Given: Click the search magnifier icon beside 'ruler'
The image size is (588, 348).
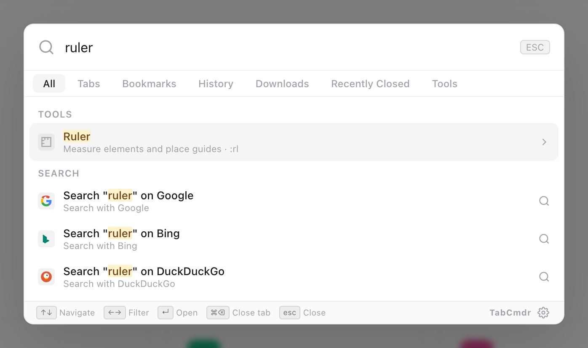Looking at the screenshot, I should 46,47.
